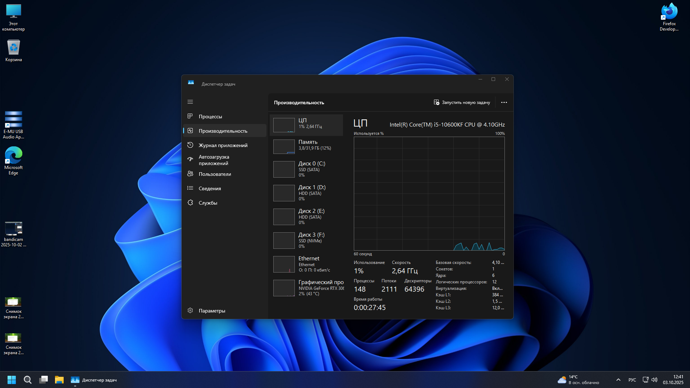Select Диск 2 (E:) performance item
The image size is (690, 388).
click(x=306, y=216)
